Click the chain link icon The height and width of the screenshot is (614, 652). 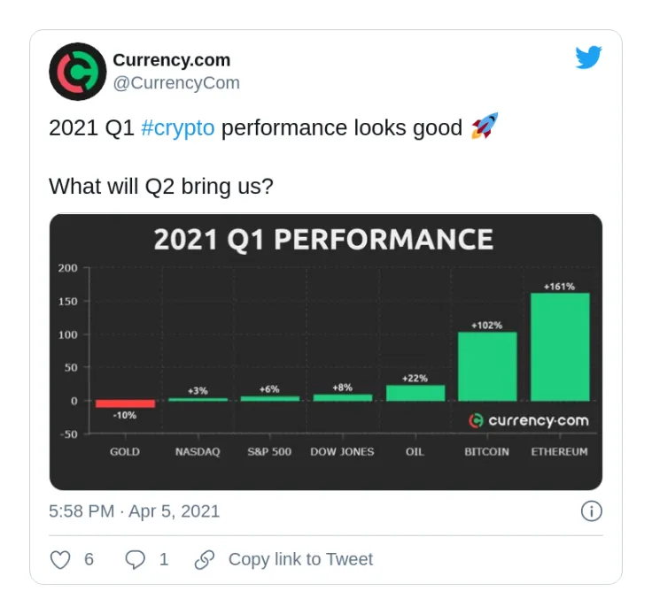pos(205,560)
